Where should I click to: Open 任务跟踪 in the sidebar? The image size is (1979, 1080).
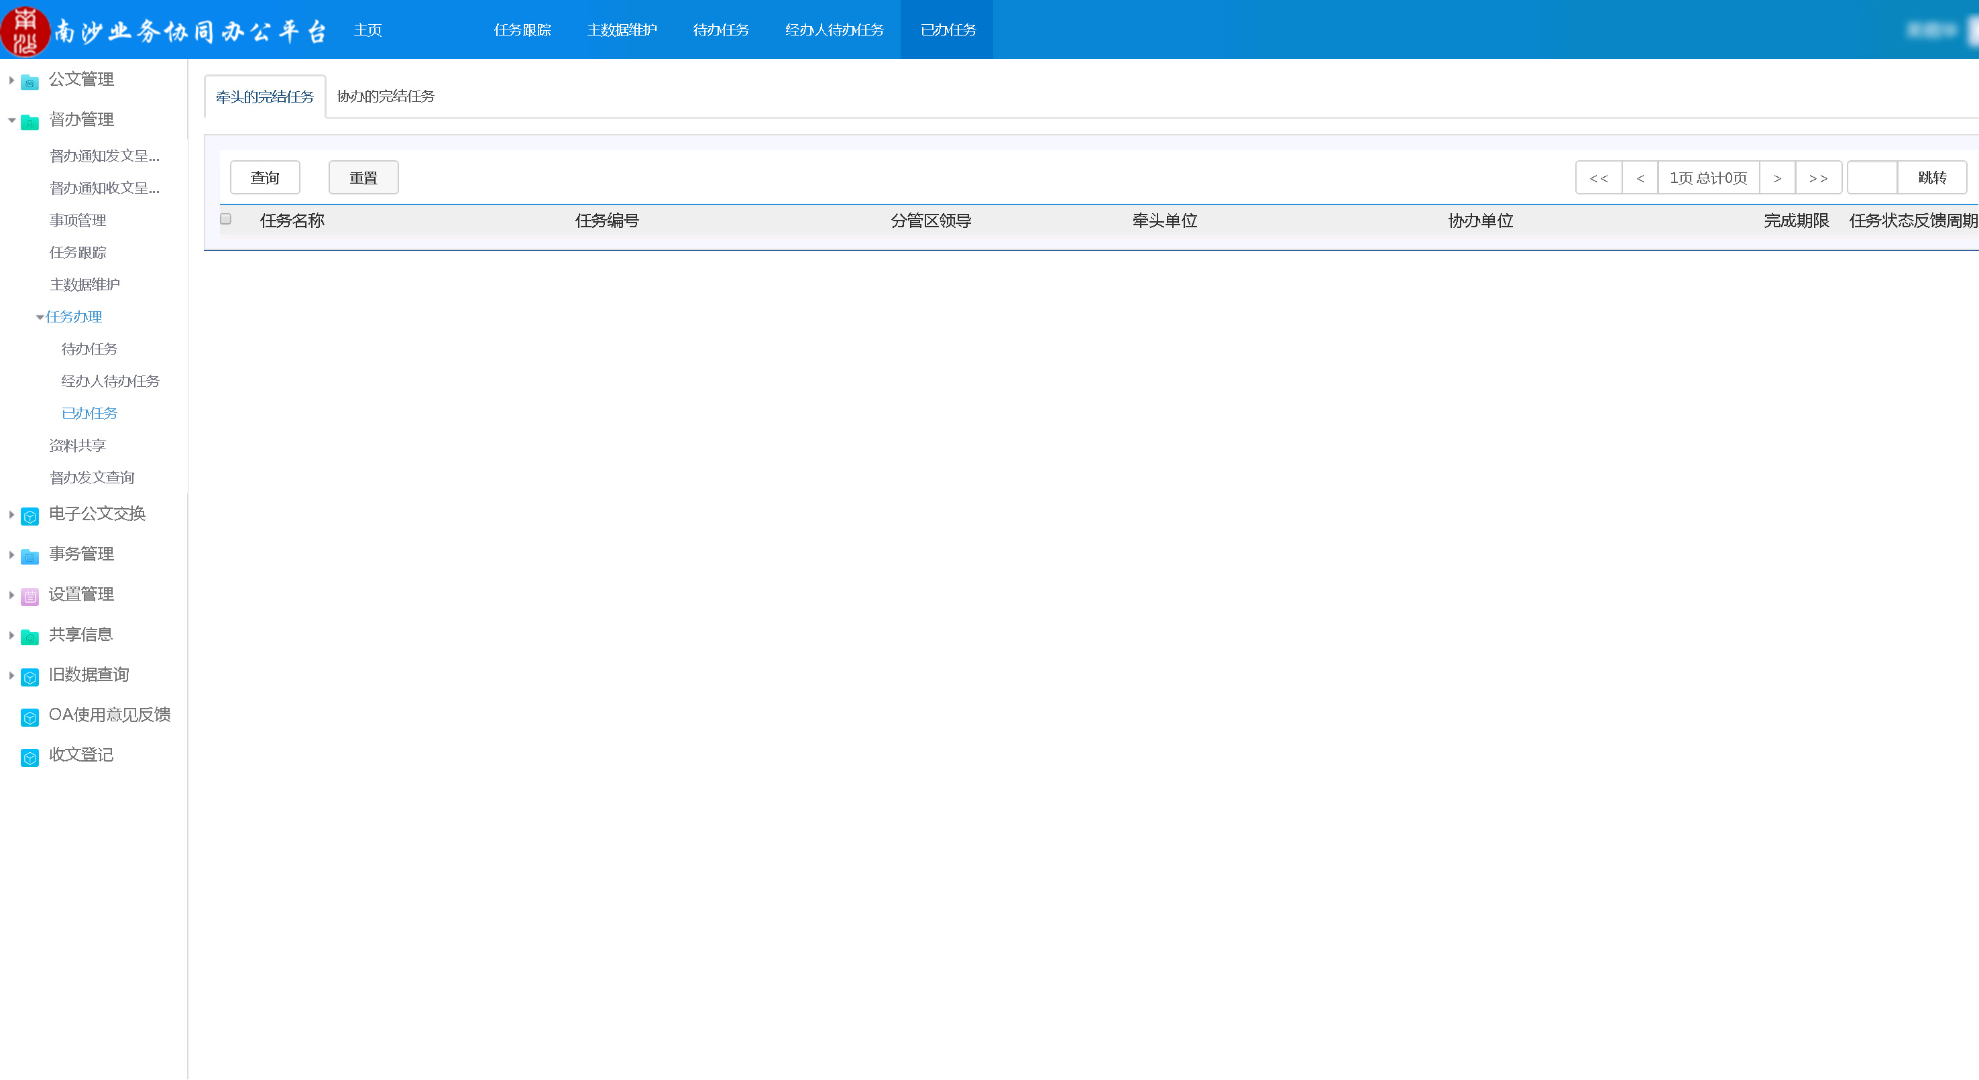point(78,253)
